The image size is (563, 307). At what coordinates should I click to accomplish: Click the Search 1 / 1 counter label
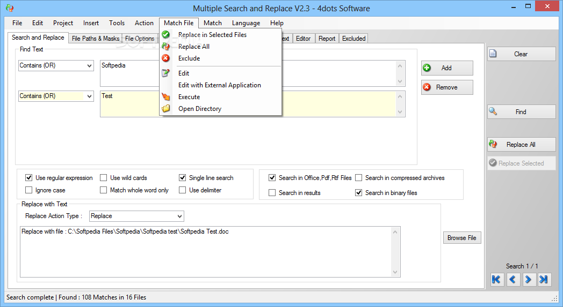tap(522, 266)
